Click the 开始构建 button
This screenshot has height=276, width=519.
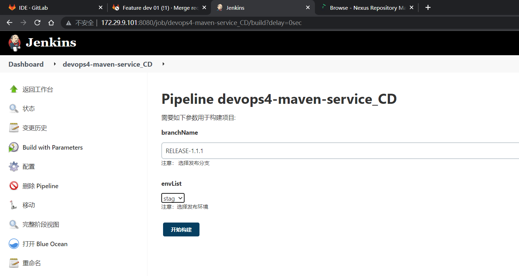pyautogui.click(x=181, y=229)
